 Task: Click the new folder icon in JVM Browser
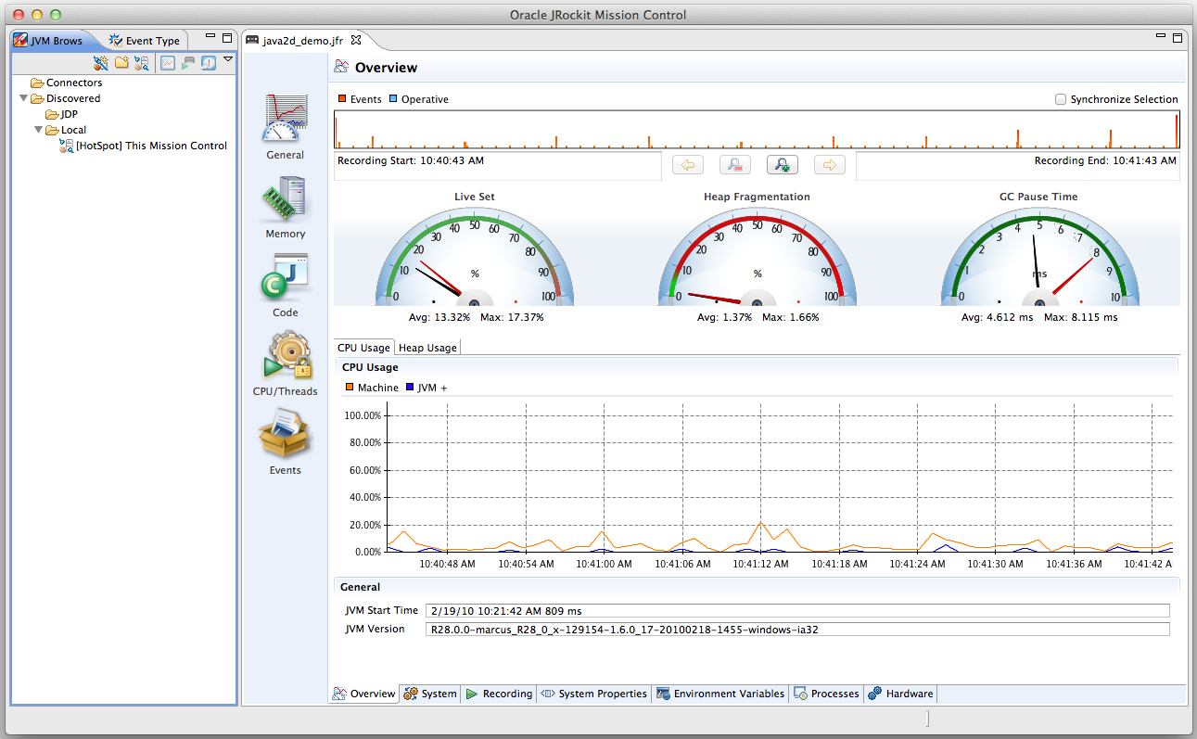coord(121,63)
